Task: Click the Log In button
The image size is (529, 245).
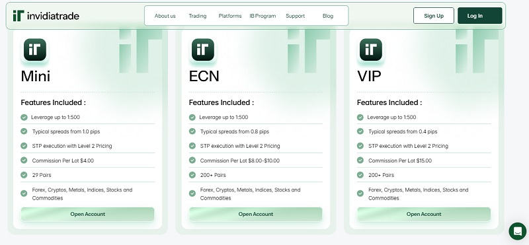Action: (480, 15)
